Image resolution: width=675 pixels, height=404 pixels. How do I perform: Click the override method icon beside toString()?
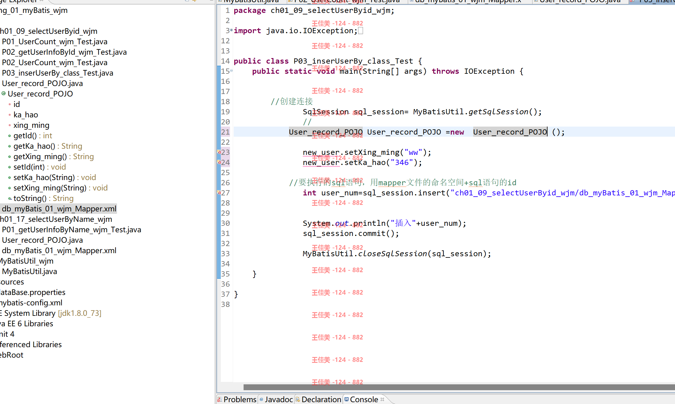10,198
